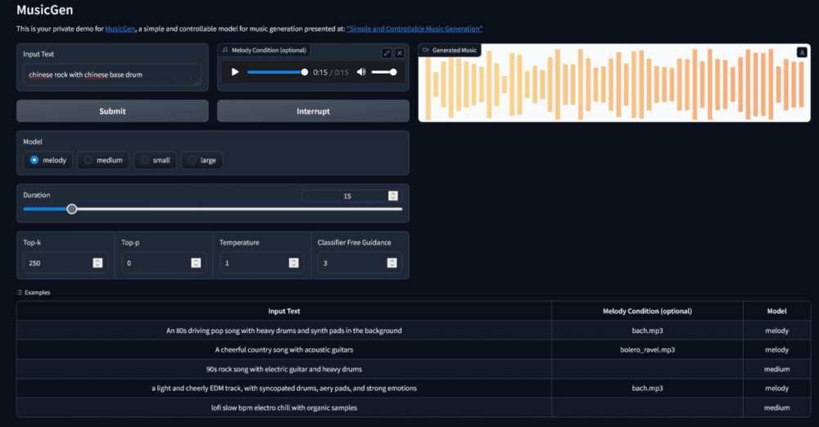The height and width of the screenshot is (427, 819).
Task: Click the Melody Condition (optional) column header
Action: tap(647, 311)
